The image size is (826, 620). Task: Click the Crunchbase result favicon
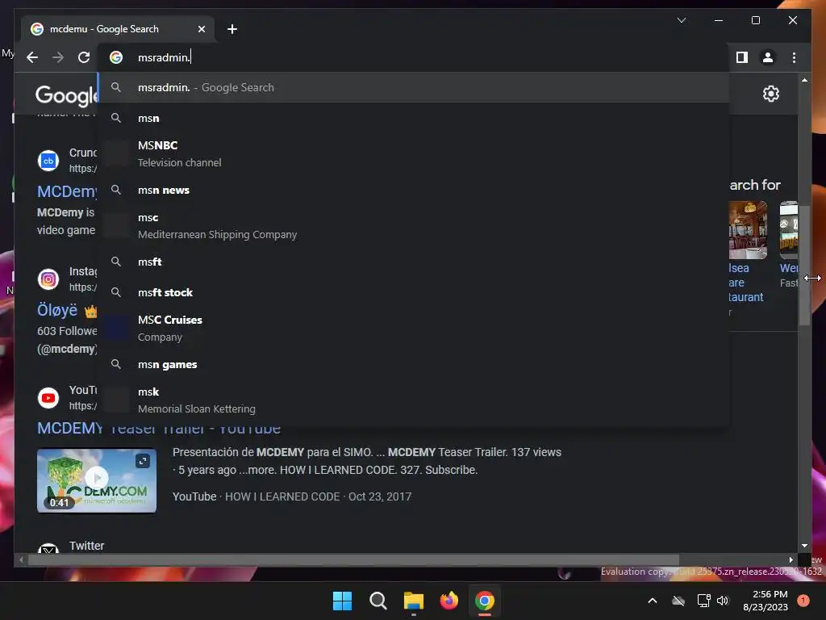click(x=48, y=161)
